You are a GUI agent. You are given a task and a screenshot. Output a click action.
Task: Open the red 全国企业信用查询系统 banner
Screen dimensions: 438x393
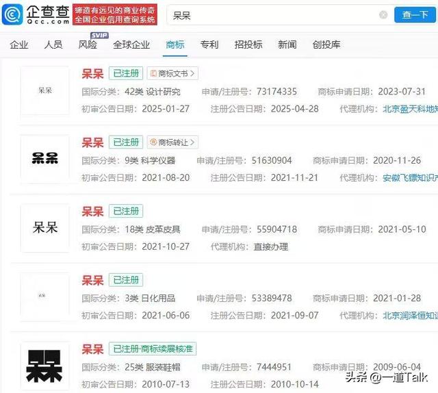click(x=115, y=14)
